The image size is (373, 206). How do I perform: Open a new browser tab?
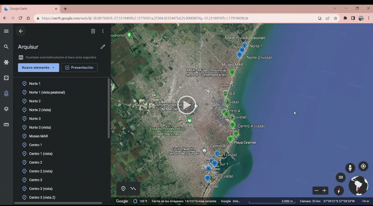tap(65, 9)
